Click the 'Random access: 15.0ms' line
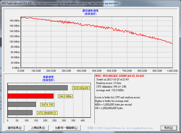Viewport: 181px width, 133px height. tap(109, 83)
